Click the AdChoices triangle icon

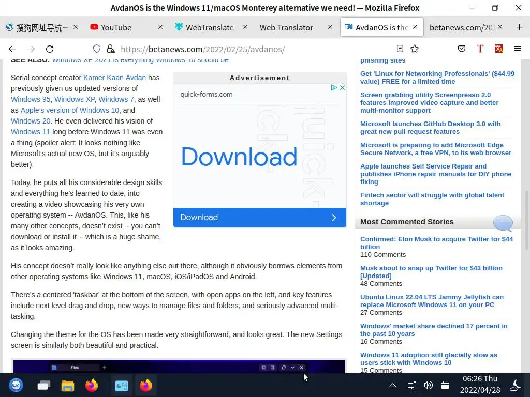(334, 88)
